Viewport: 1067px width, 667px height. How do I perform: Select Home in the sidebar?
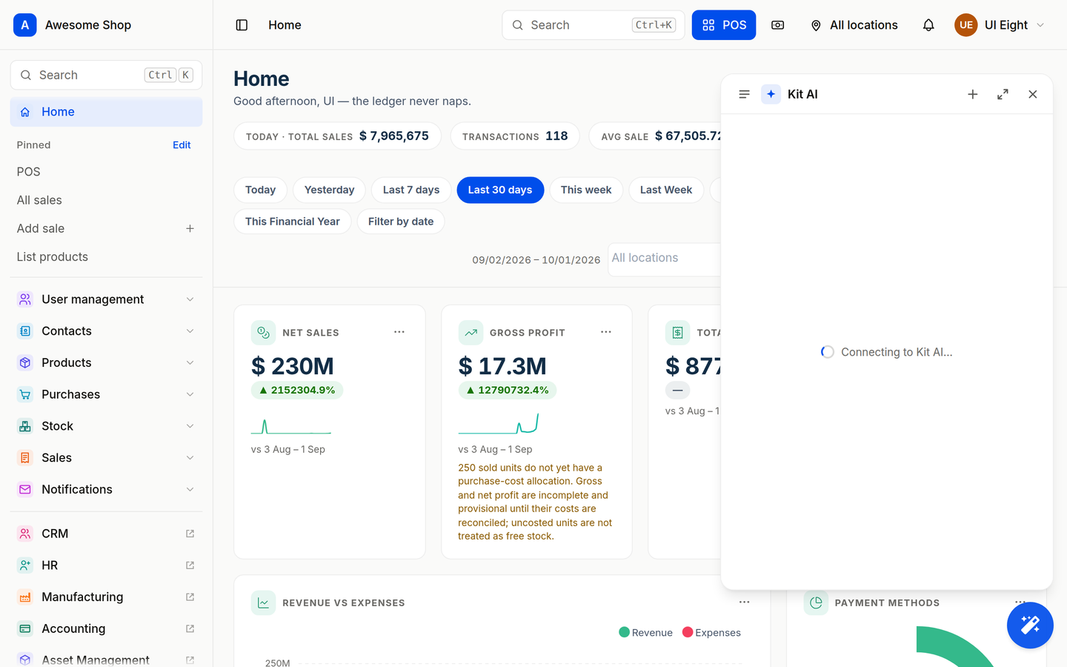pyautogui.click(x=106, y=112)
